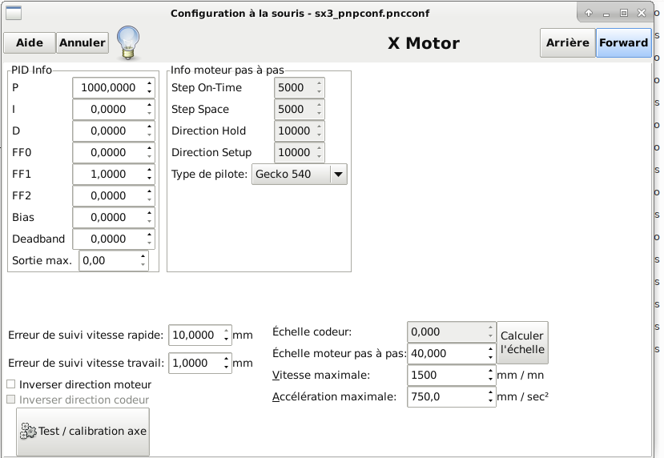Image resolution: width=664 pixels, height=458 pixels.
Task: Increase Sortie max. with up arrow
Action: tap(143, 256)
